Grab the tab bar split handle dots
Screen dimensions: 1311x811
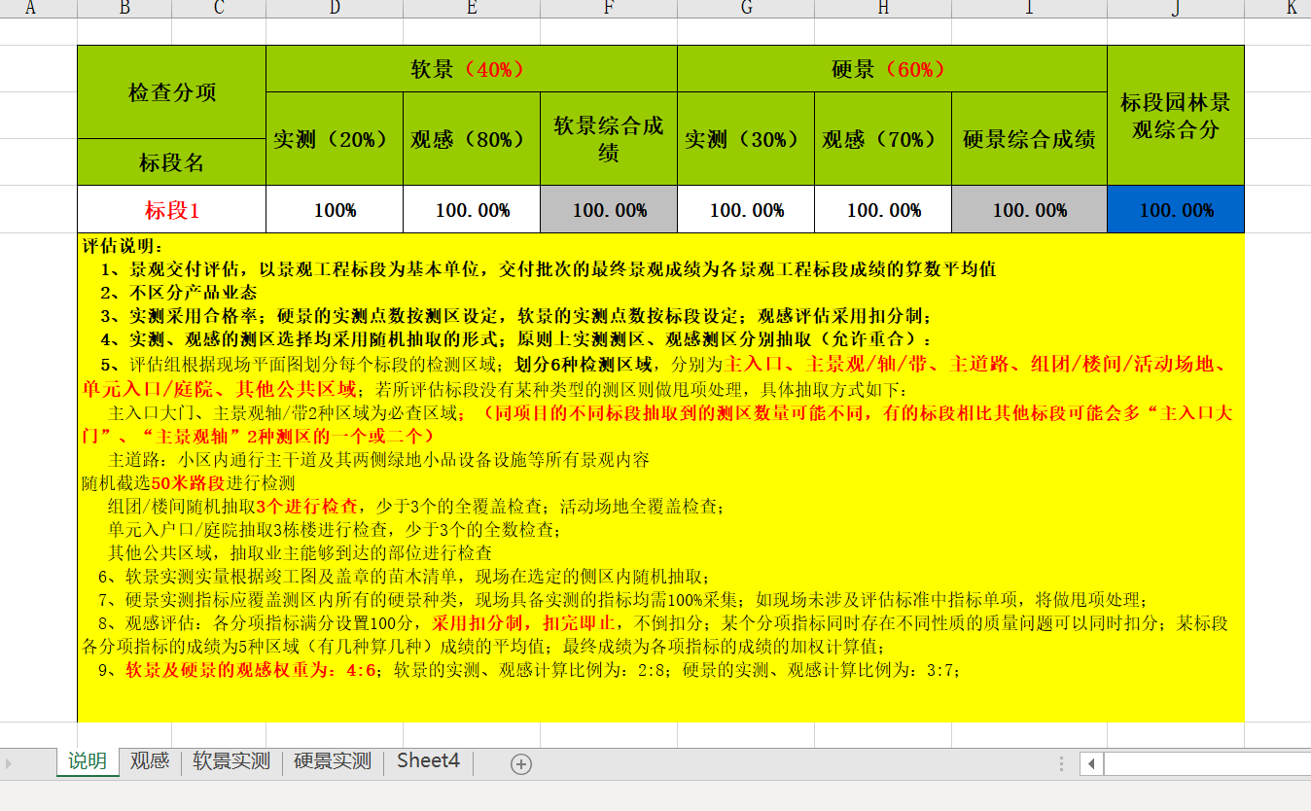click(1061, 763)
